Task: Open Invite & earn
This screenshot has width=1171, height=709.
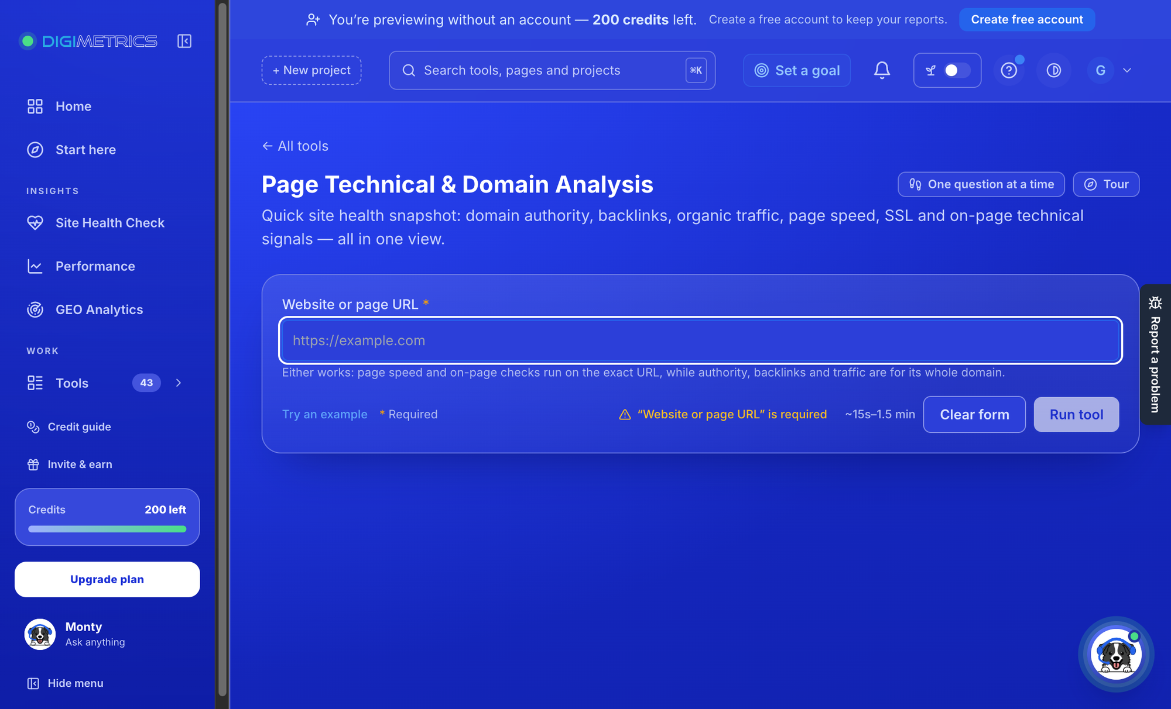Action: coord(70,464)
